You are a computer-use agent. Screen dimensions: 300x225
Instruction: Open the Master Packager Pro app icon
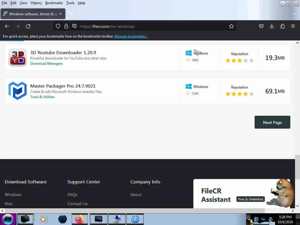point(18,91)
